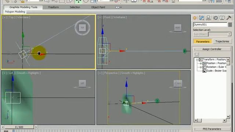Click the ribbon minimize toggle icon
This screenshot has height=132, width=235.
pos(117,7)
